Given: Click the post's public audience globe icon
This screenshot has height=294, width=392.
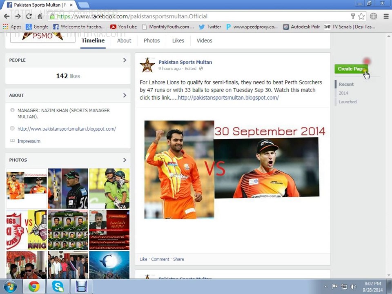Looking at the screenshot, I should (201, 69).
